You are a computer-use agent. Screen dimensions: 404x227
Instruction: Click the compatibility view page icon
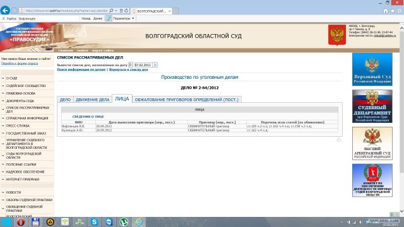pos(121,11)
